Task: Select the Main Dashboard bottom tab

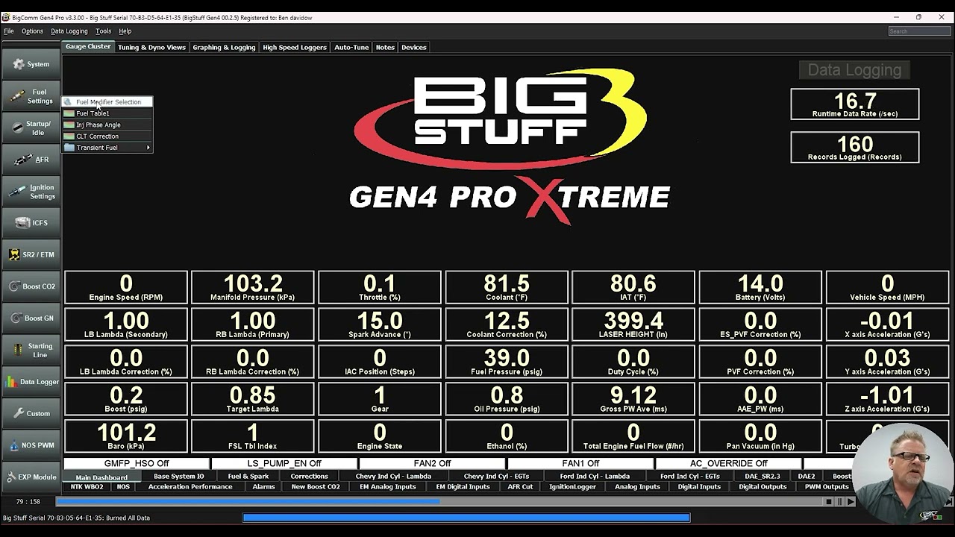Action: click(101, 477)
